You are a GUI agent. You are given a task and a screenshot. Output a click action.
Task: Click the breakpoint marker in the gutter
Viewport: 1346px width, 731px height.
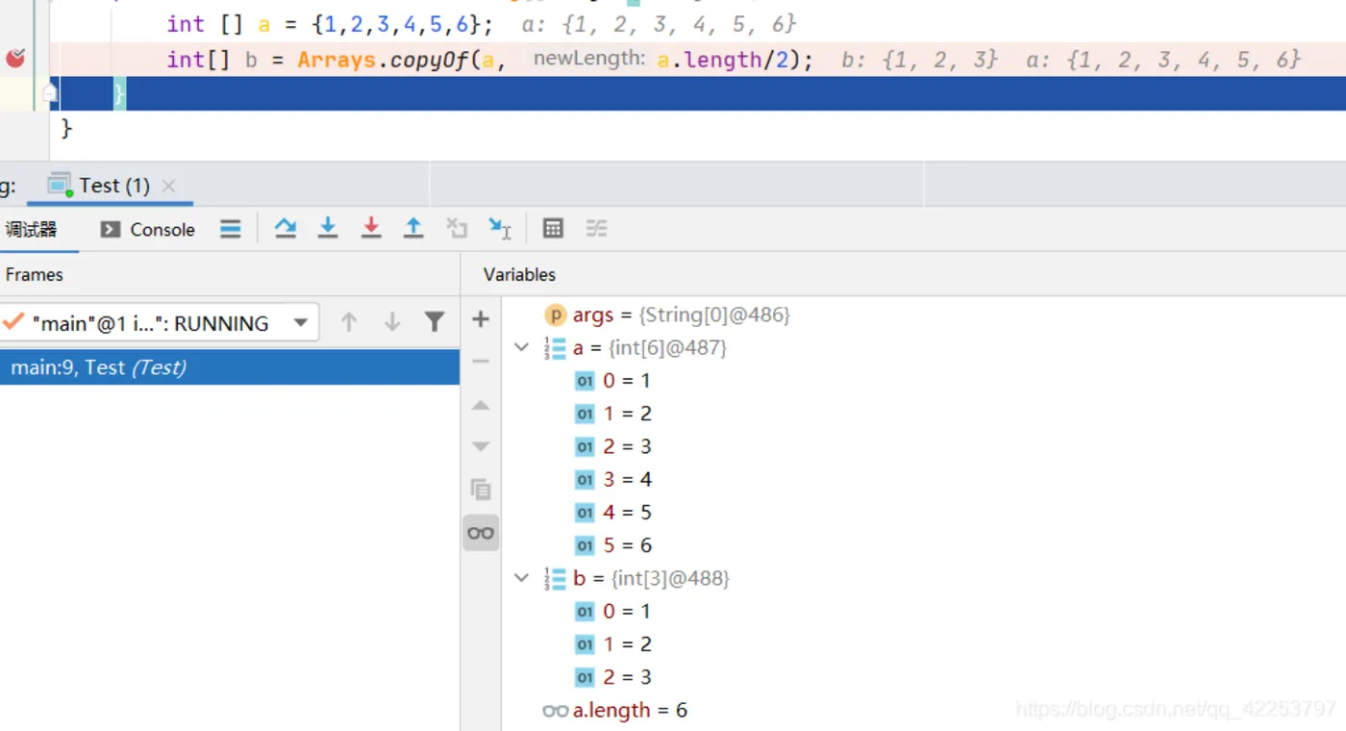(15, 59)
